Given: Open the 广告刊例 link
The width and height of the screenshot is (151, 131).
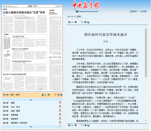Looking at the screenshot, I should tap(143, 11).
